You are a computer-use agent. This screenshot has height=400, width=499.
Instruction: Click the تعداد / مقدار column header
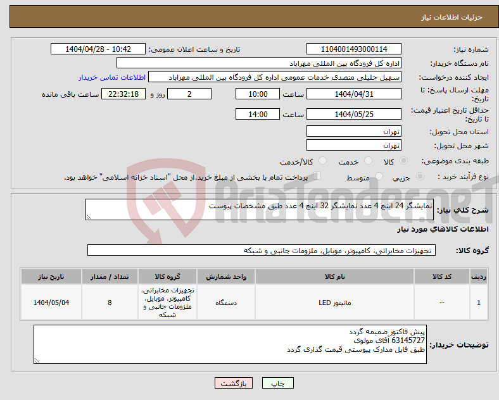[110, 277]
